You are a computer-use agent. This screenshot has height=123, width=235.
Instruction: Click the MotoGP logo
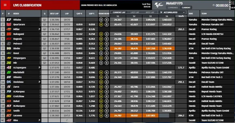159,5
